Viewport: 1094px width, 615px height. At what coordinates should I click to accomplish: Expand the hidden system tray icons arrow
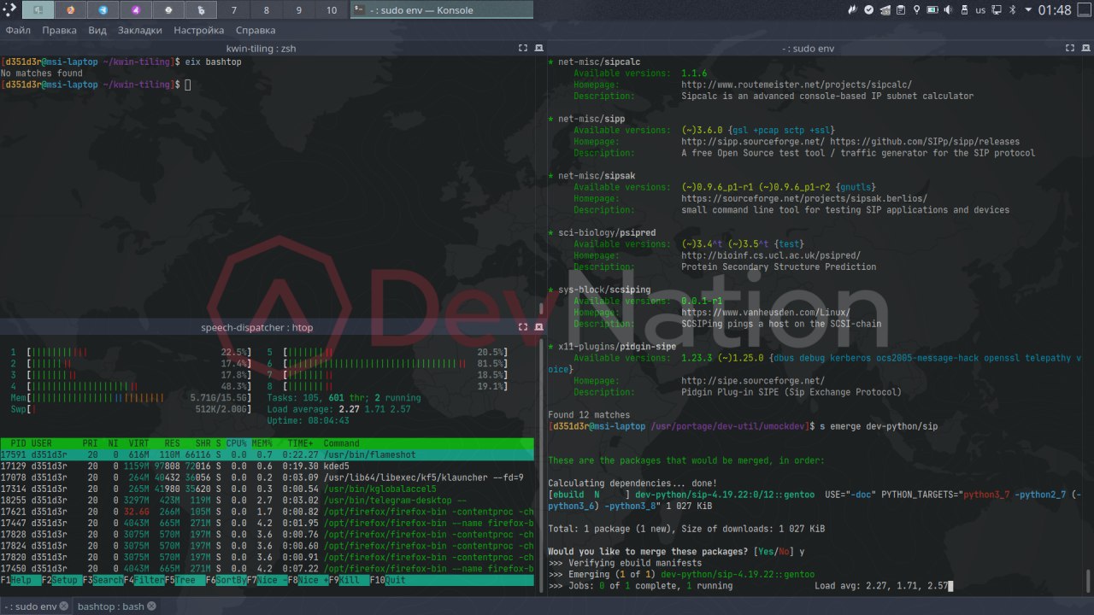(1028, 9)
